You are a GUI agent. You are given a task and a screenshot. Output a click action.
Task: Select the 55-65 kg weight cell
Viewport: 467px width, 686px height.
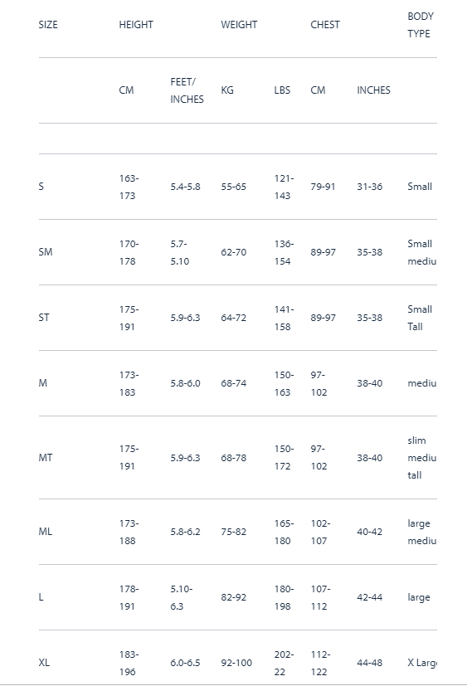[x=234, y=187]
